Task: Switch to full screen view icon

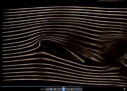Action: (x=125, y=89)
